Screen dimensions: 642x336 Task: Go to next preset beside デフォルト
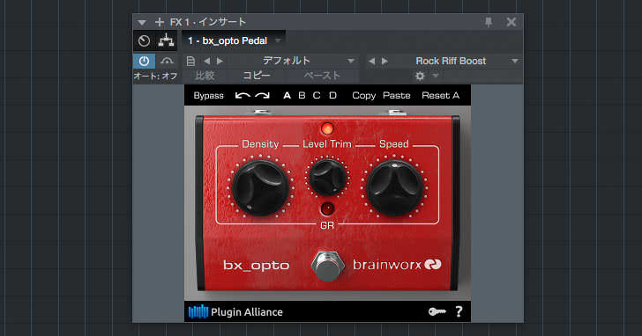220,62
